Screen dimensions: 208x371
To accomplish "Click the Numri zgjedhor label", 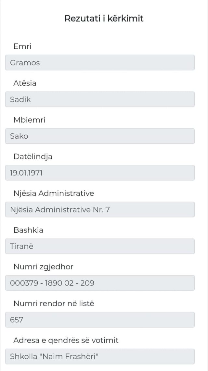I will point(43,266).
